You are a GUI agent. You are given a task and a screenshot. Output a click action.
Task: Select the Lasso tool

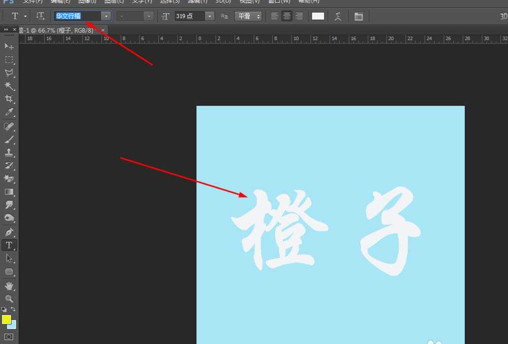(x=9, y=73)
